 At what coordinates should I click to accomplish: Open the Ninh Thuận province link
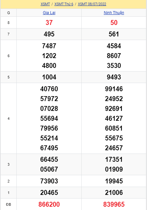pyautogui.click(x=114, y=13)
